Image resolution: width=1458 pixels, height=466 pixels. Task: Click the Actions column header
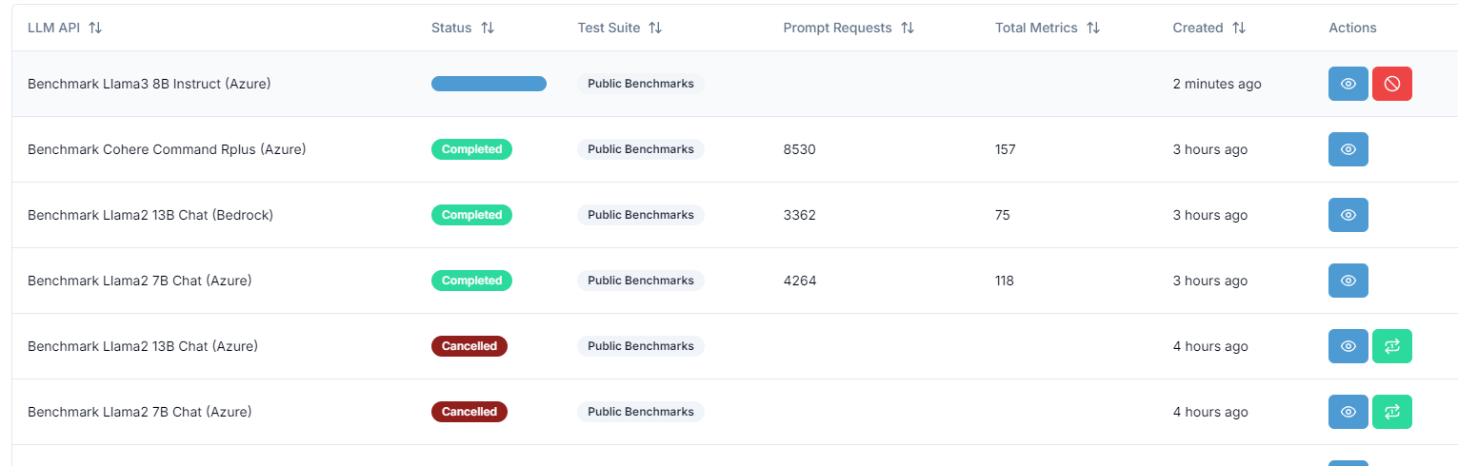(1352, 28)
